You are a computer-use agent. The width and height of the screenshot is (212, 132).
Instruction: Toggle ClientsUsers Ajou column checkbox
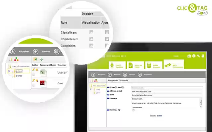pyautogui.click(x=107, y=32)
